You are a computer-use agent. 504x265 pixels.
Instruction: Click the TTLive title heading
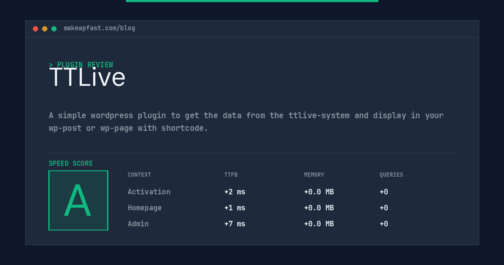point(87,77)
